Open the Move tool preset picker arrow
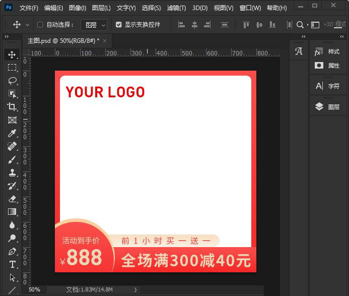The image size is (349, 296). coord(27,25)
